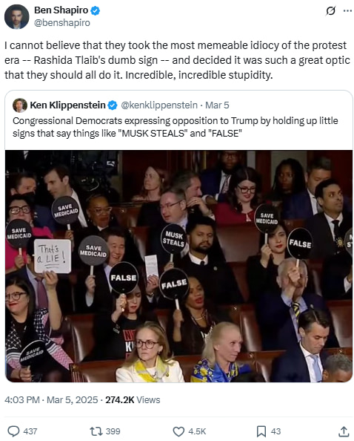Click the share upload icon

coord(344,431)
